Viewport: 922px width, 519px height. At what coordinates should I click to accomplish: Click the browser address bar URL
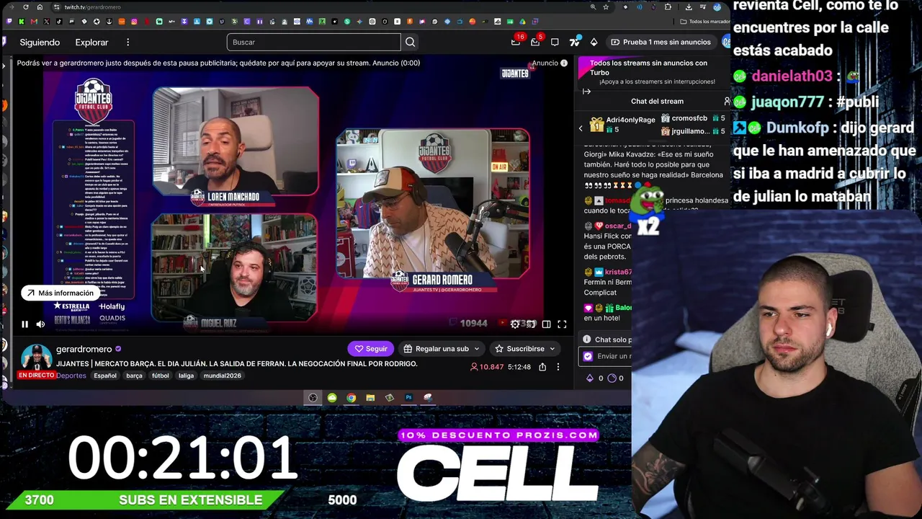(x=93, y=7)
